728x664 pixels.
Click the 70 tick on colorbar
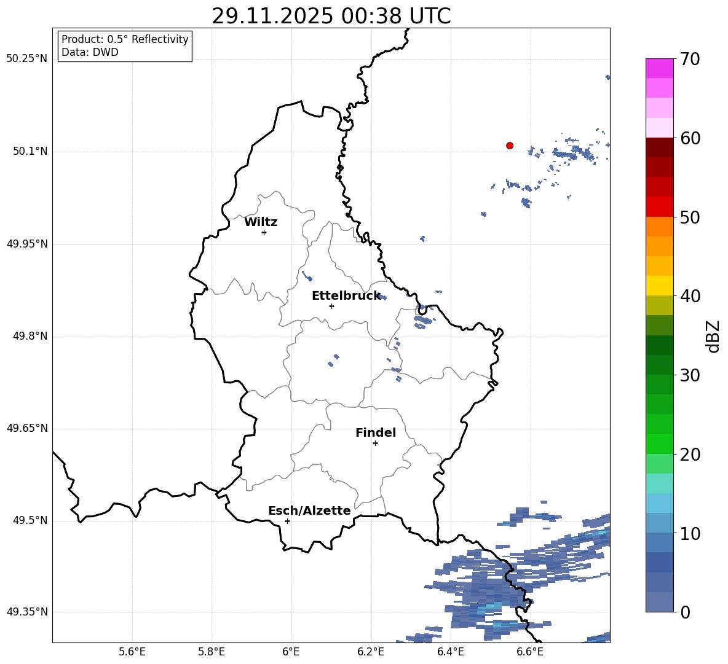click(x=690, y=60)
